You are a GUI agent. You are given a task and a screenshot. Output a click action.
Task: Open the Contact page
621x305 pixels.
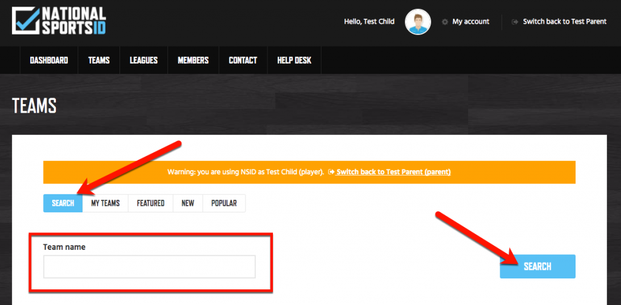click(243, 60)
